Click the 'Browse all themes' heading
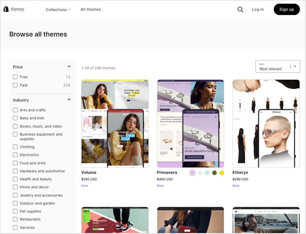 click(38, 34)
